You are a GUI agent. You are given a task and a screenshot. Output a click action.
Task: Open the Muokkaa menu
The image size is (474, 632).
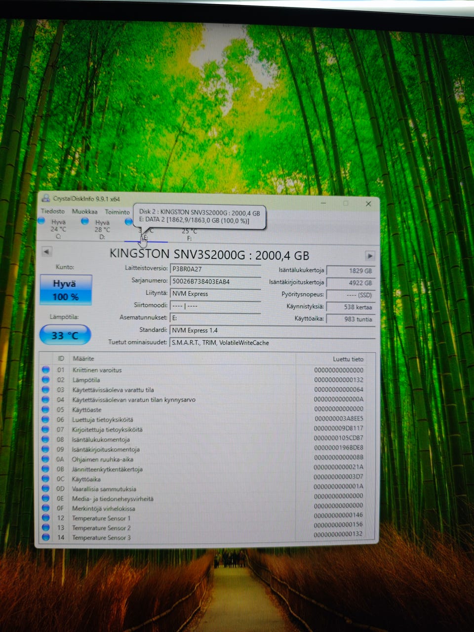click(x=84, y=211)
